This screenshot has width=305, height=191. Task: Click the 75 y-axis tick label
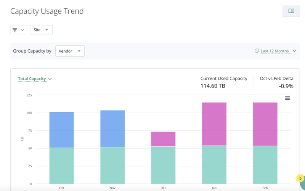[30, 131]
